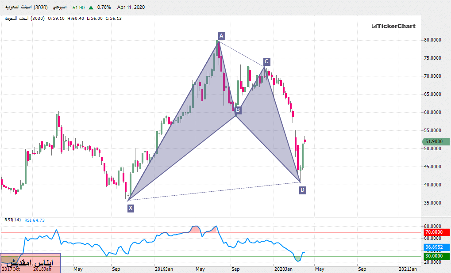Select pattern point D marker
This screenshot has width=451, height=273.
pyautogui.click(x=302, y=190)
